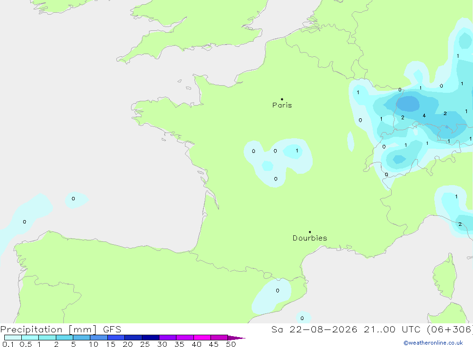Pick the 0.5–1 mm legend swatch
Image resolution: width=473 pixels, height=347 pixels.
coord(30,338)
